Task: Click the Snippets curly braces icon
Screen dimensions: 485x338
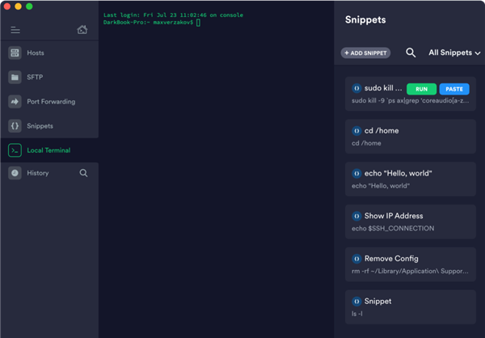Action: (x=15, y=126)
